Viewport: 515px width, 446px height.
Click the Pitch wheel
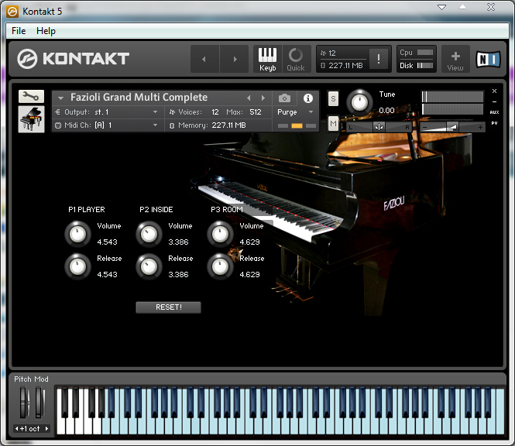pyautogui.click(x=24, y=403)
